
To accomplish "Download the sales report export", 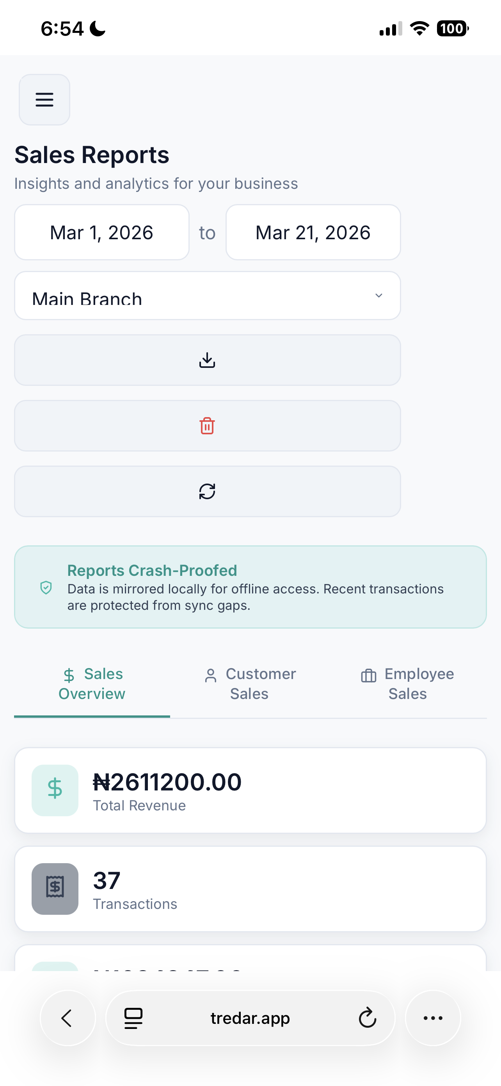I will coord(207,360).
